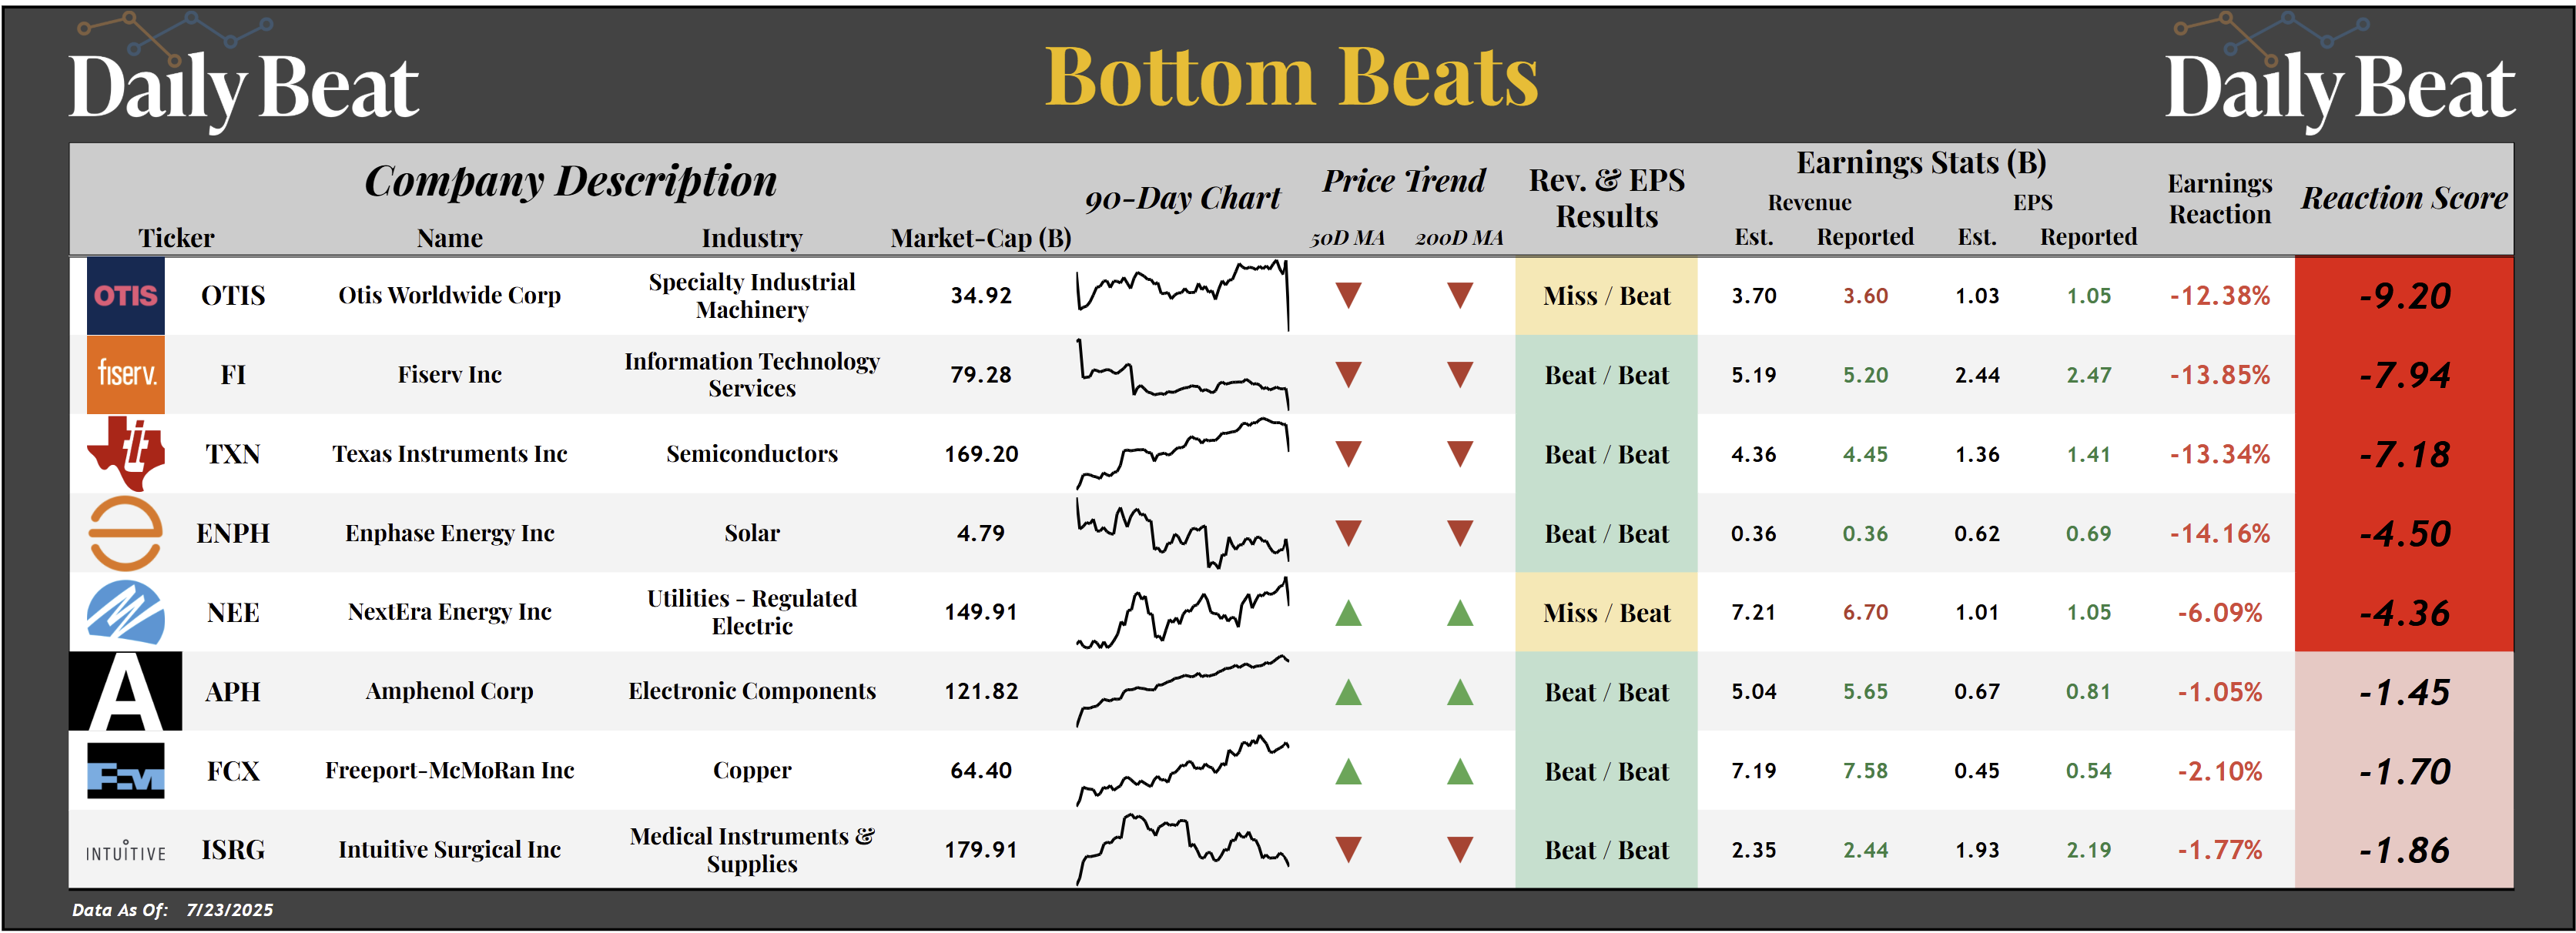The width and height of the screenshot is (2576, 933).
Task: Click the Texas Instruments 90-day chart
Action: click(1182, 453)
